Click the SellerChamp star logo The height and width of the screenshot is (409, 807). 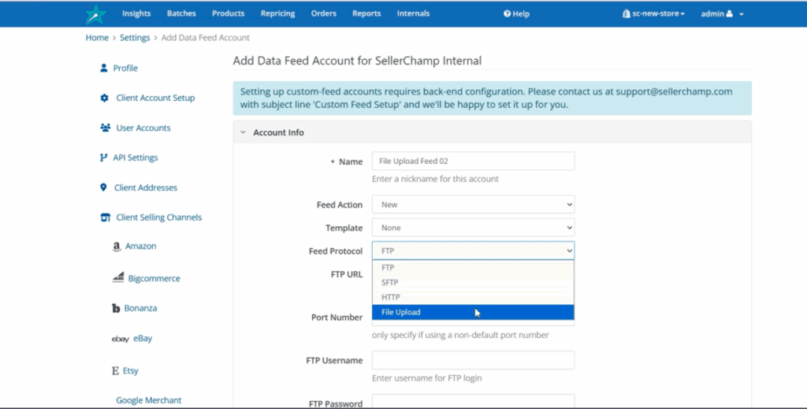pyautogui.click(x=95, y=14)
